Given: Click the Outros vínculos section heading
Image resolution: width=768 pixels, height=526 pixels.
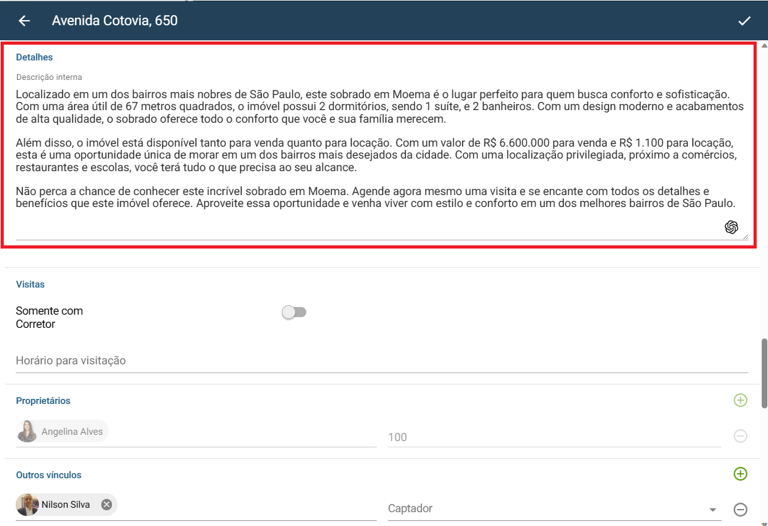Looking at the screenshot, I should coord(49,475).
